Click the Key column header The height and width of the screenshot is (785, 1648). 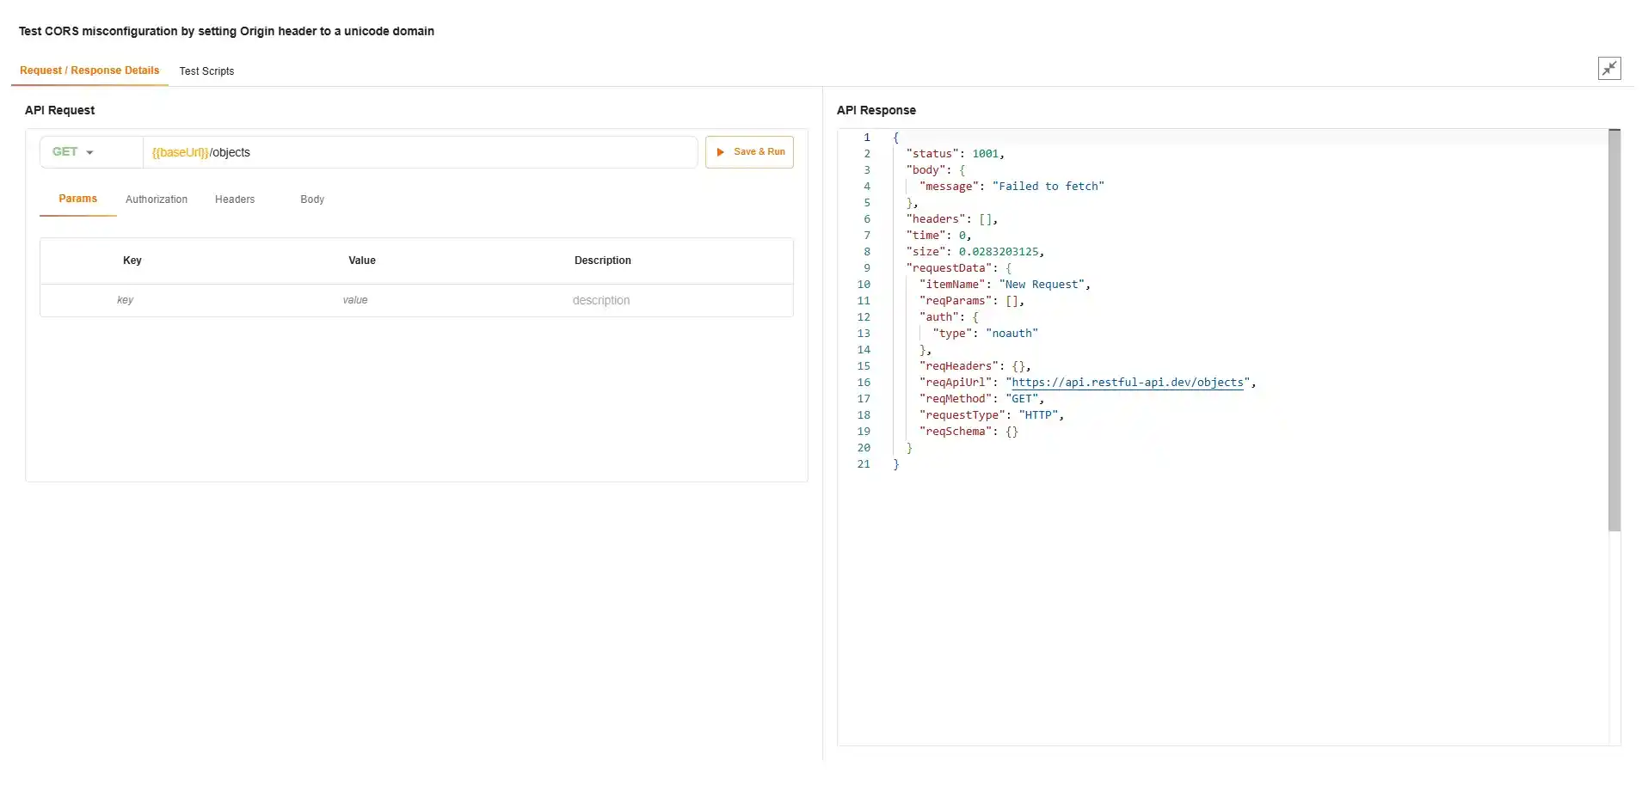coord(132,261)
